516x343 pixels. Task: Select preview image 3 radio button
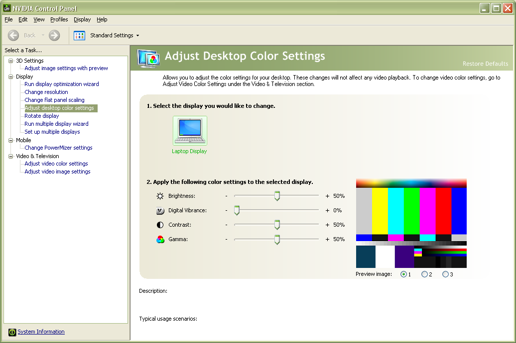click(x=445, y=274)
